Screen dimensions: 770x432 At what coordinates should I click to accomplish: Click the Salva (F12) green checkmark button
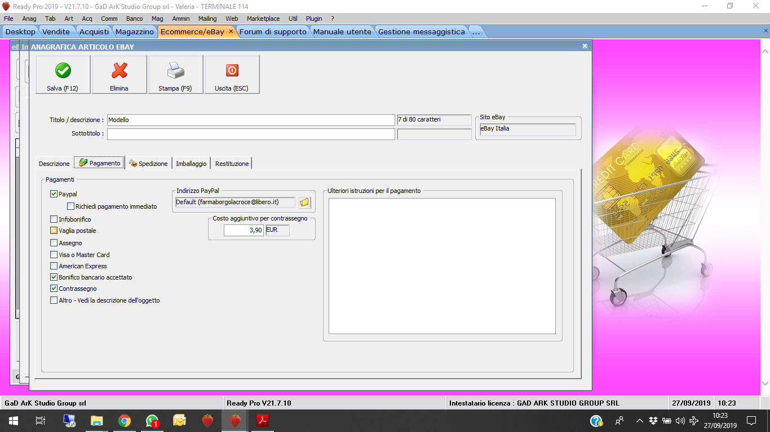pyautogui.click(x=63, y=74)
